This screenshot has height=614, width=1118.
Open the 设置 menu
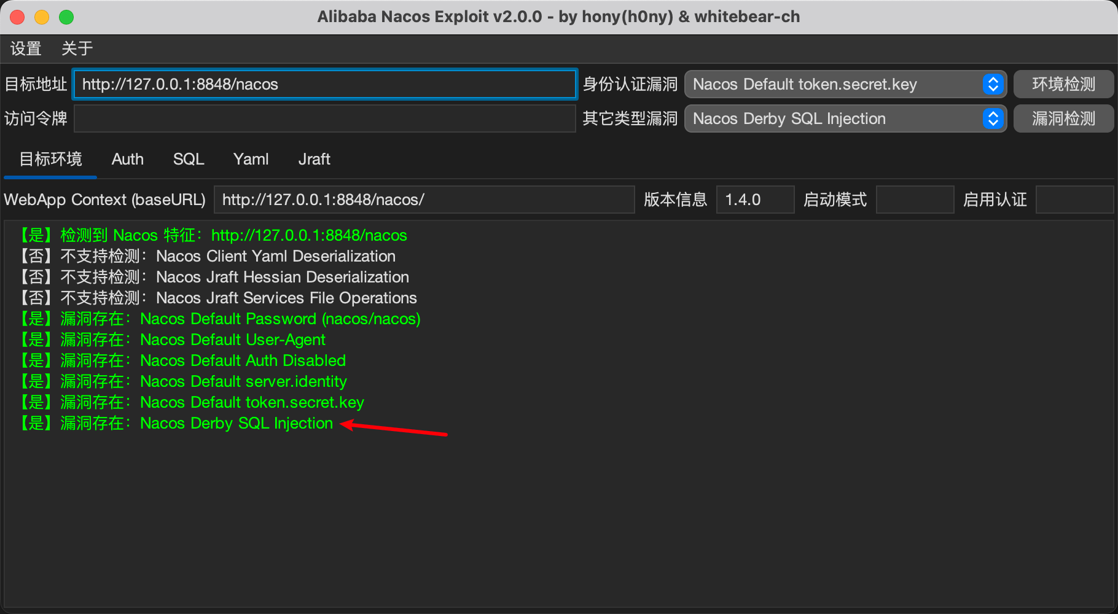tap(26, 49)
